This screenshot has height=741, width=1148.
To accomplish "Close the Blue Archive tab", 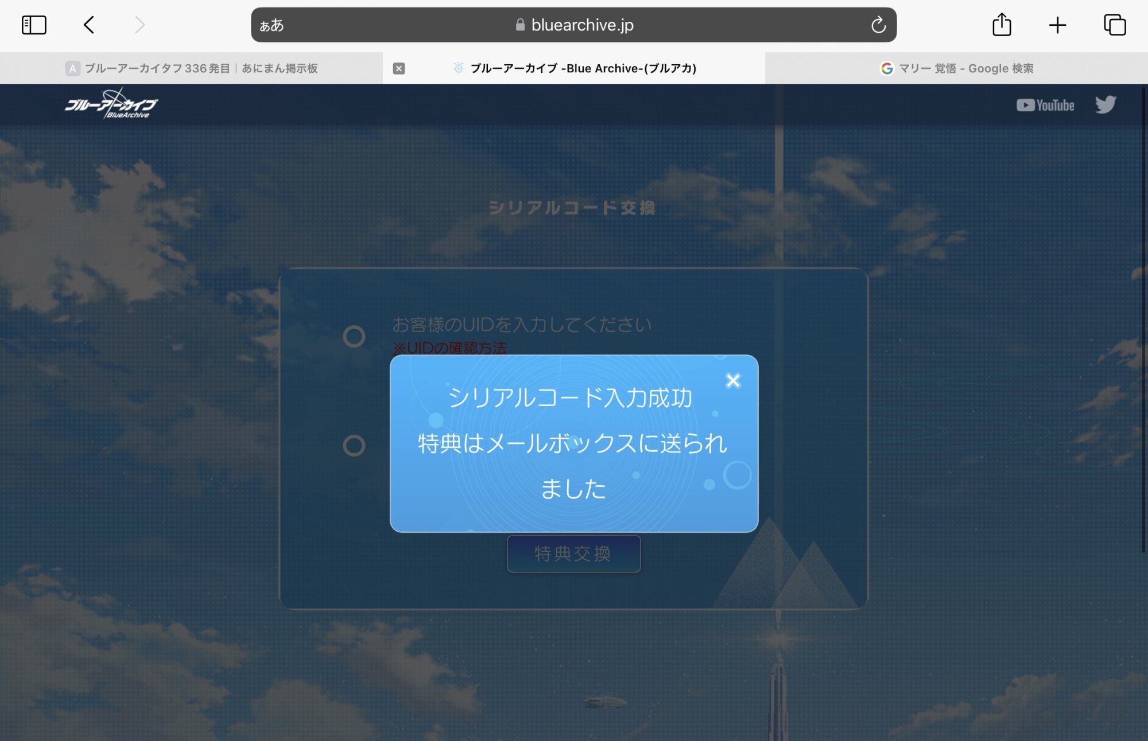I will click(399, 68).
